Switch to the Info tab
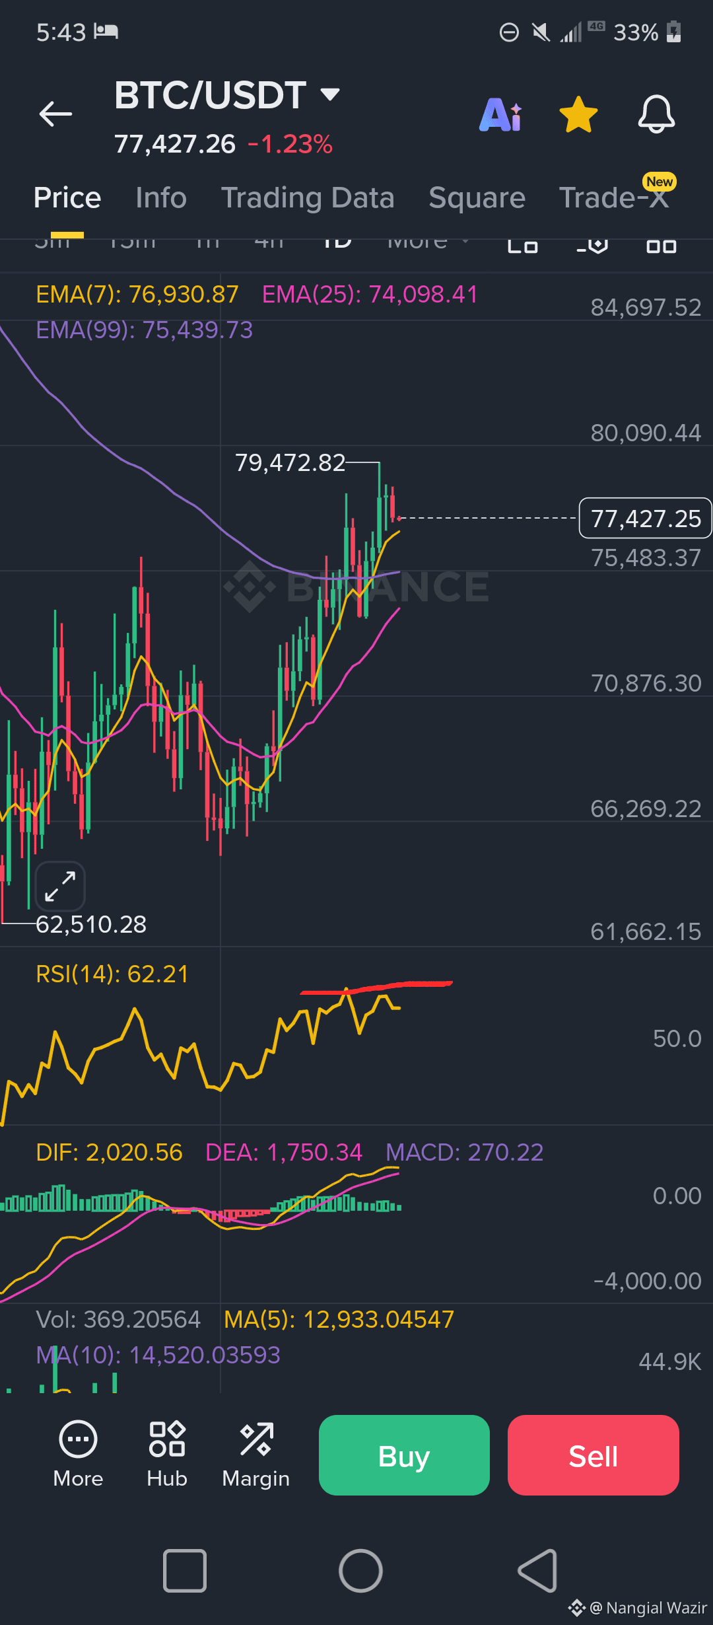The width and height of the screenshot is (713, 1625). click(161, 198)
